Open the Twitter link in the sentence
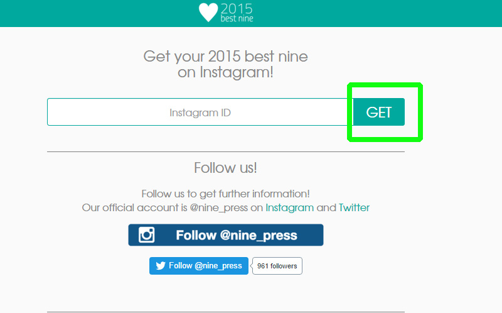The height and width of the screenshot is (313, 502). pyautogui.click(x=354, y=207)
